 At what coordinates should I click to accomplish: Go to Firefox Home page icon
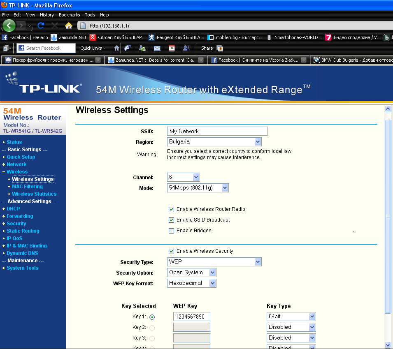tap(68, 25)
